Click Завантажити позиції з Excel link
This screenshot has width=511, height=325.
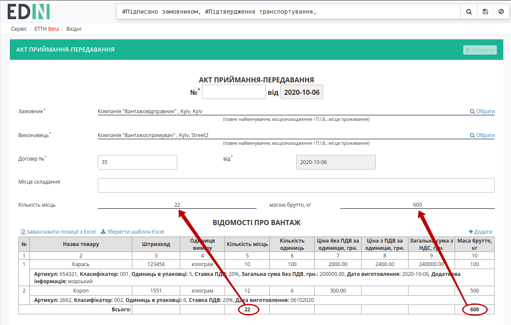(x=58, y=232)
